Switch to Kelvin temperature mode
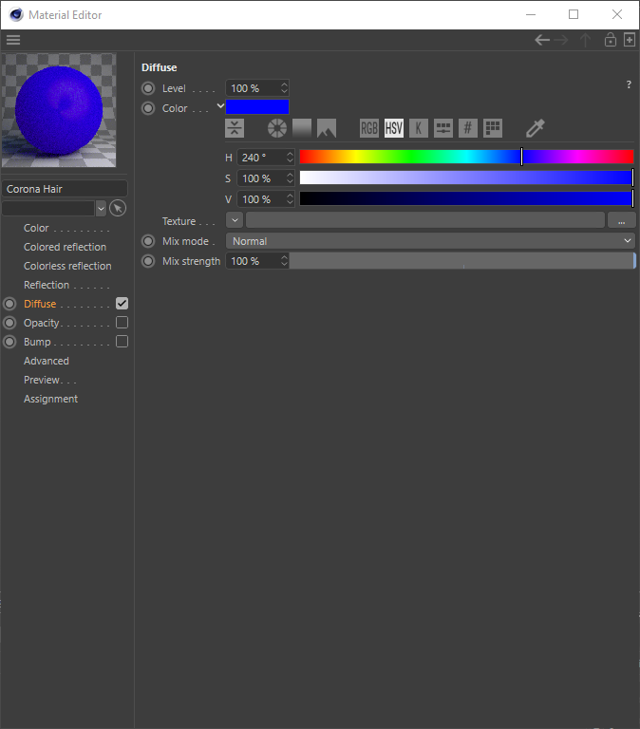Viewport: 640px width, 729px height. pos(419,128)
